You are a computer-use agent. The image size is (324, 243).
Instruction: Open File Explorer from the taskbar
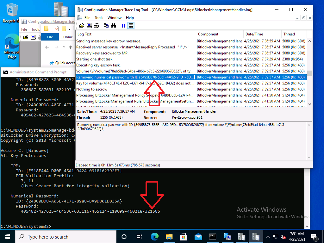point(169,237)
